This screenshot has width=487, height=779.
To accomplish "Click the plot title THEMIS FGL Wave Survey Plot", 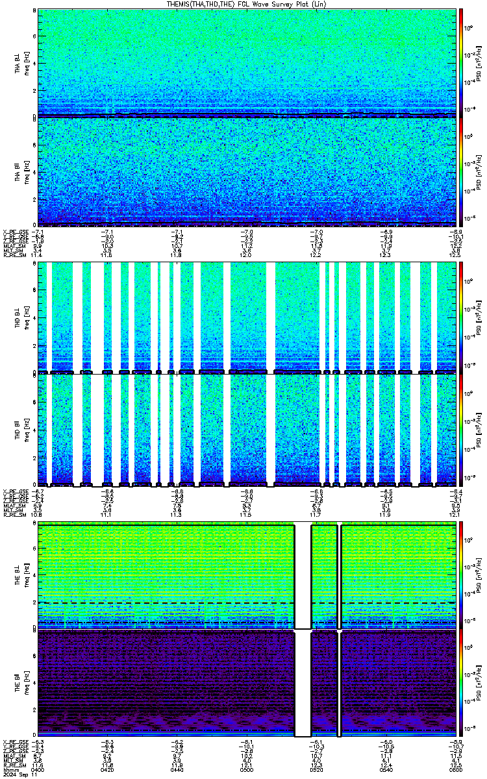I will tap(246, 4).
